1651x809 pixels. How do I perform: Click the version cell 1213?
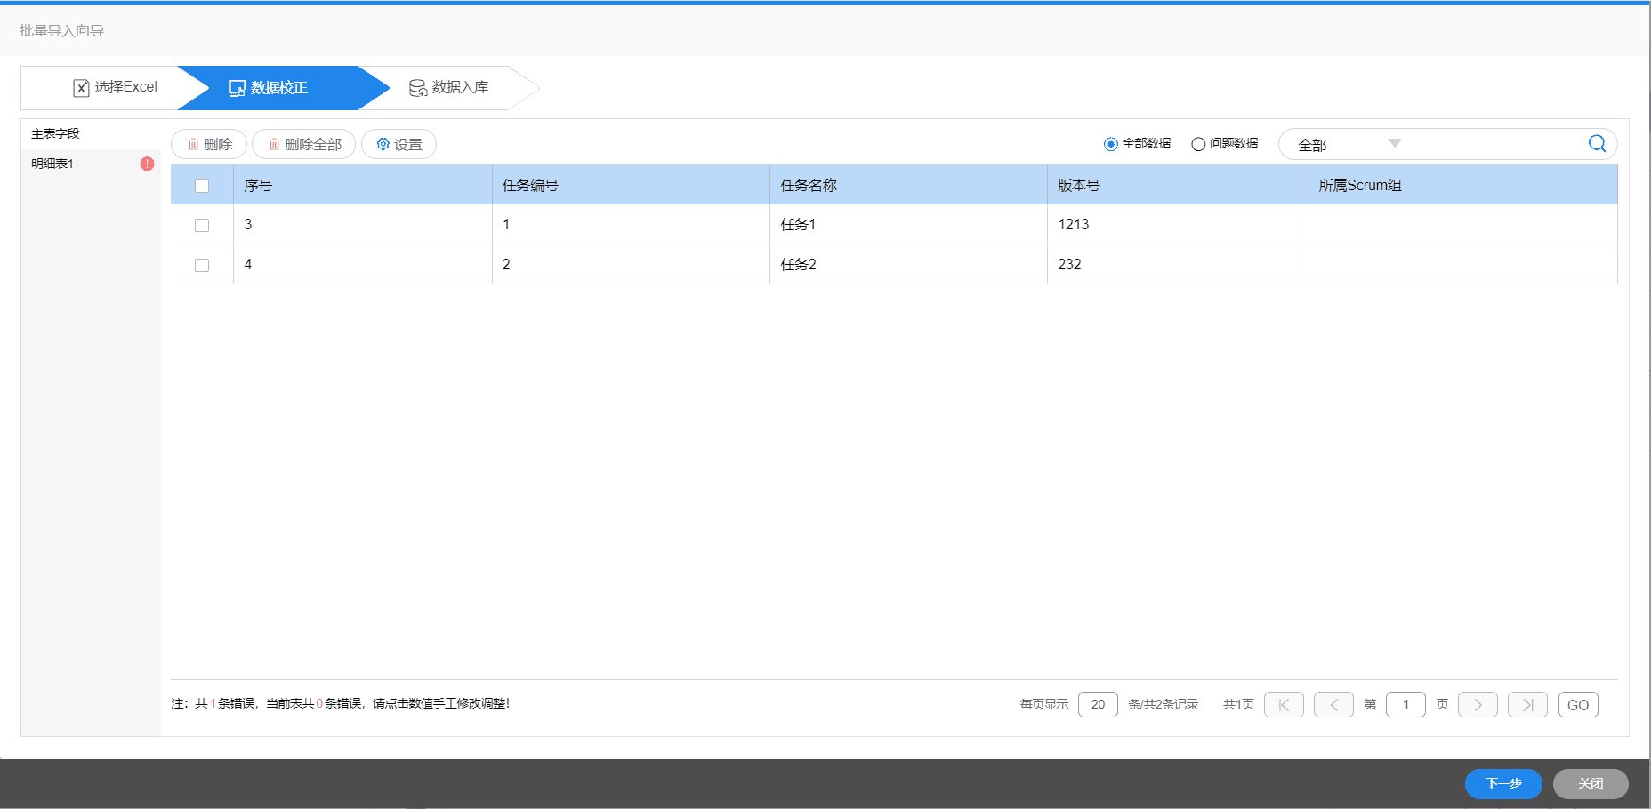click(1178, 224)
